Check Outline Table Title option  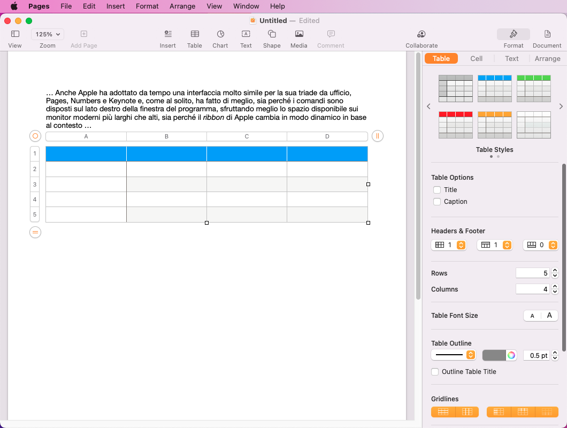435,372
